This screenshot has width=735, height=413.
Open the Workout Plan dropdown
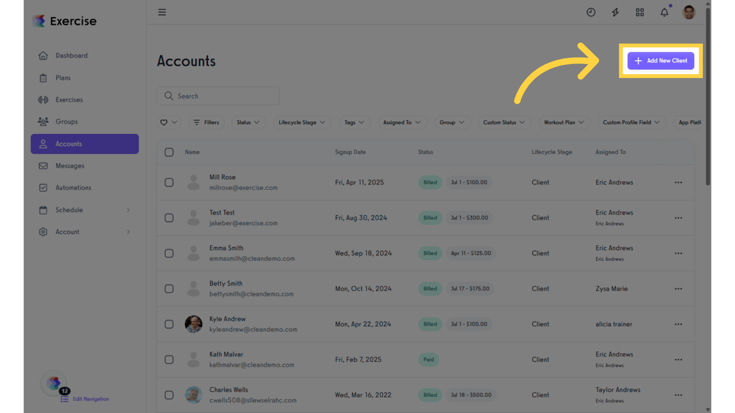pyautogui.click(x=564, y=122)
